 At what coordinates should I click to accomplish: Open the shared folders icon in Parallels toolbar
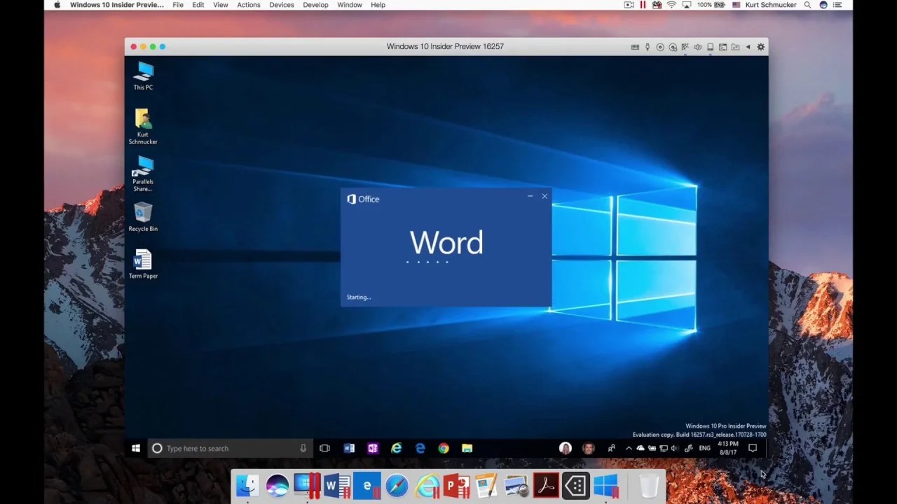(x=734, y=46)
